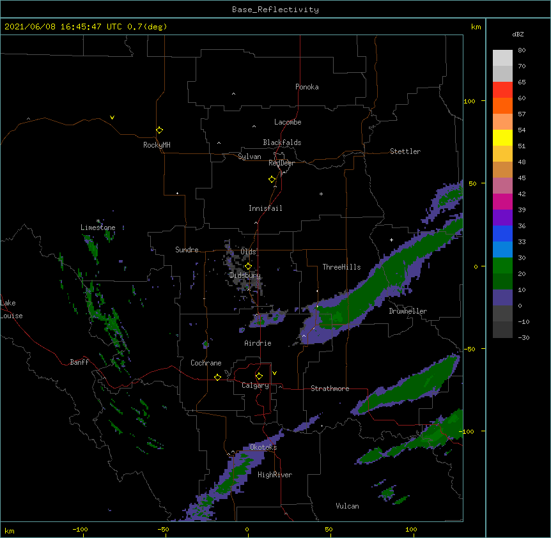Click the white asterisk above Limestone
This screenshot has width=551, height=538.
[98, 221]
